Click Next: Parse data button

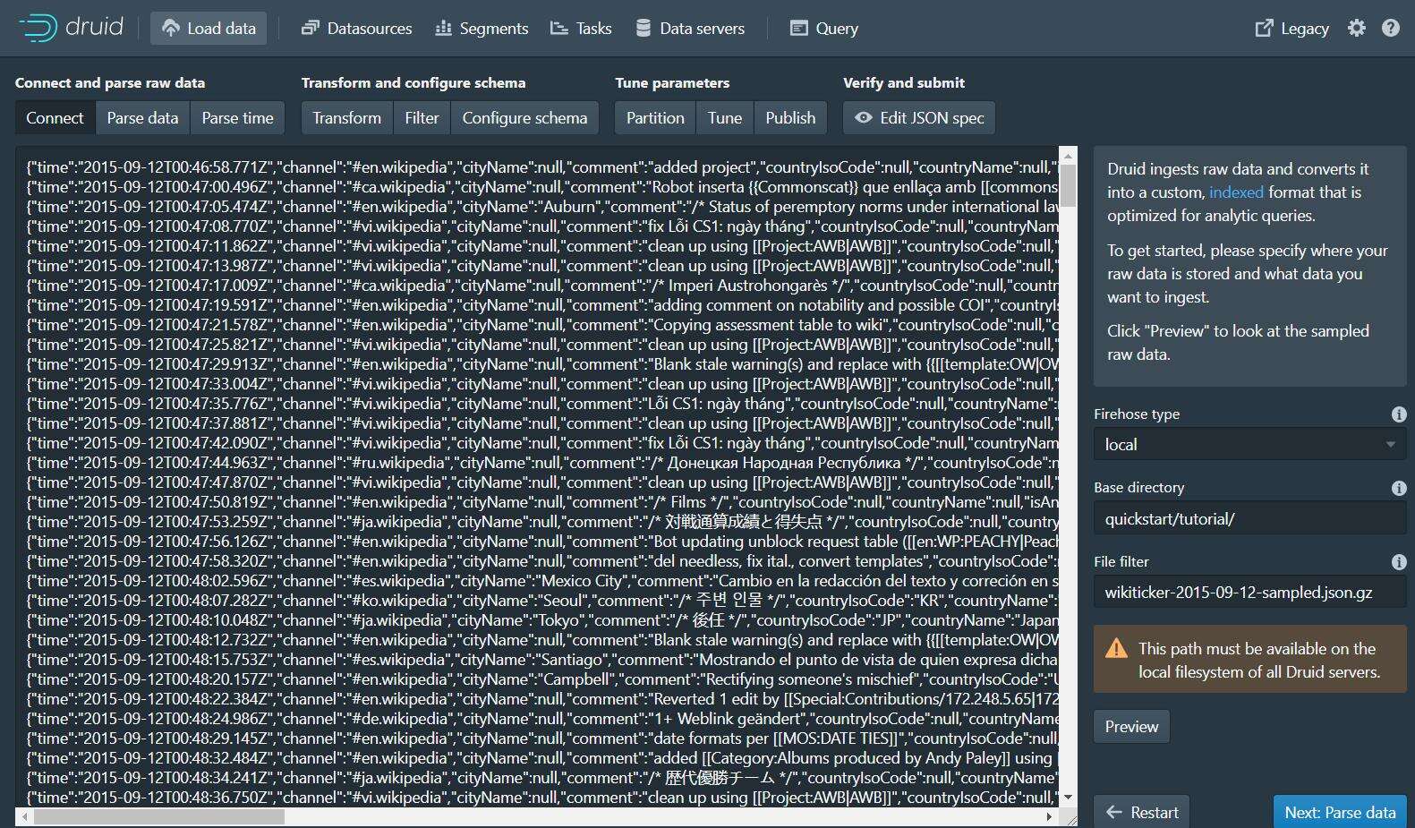click(1340, 812)
